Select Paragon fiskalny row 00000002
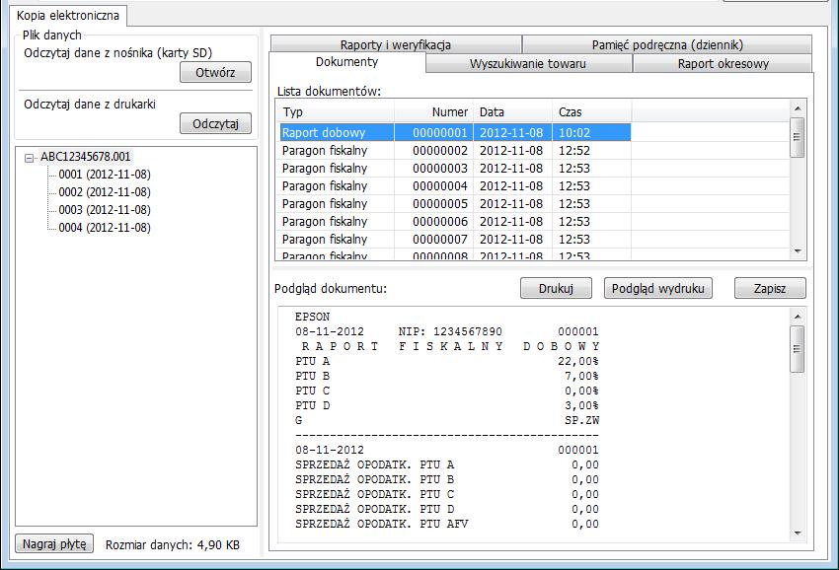839x570 pixels. [x=455, y=151]
